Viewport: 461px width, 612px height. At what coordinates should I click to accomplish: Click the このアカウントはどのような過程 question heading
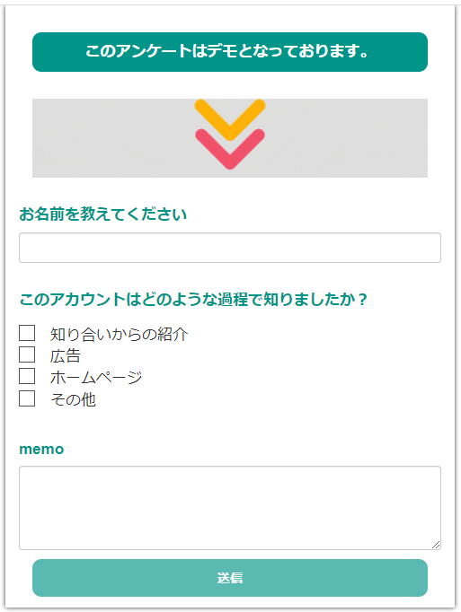click(x=193, y=300)
